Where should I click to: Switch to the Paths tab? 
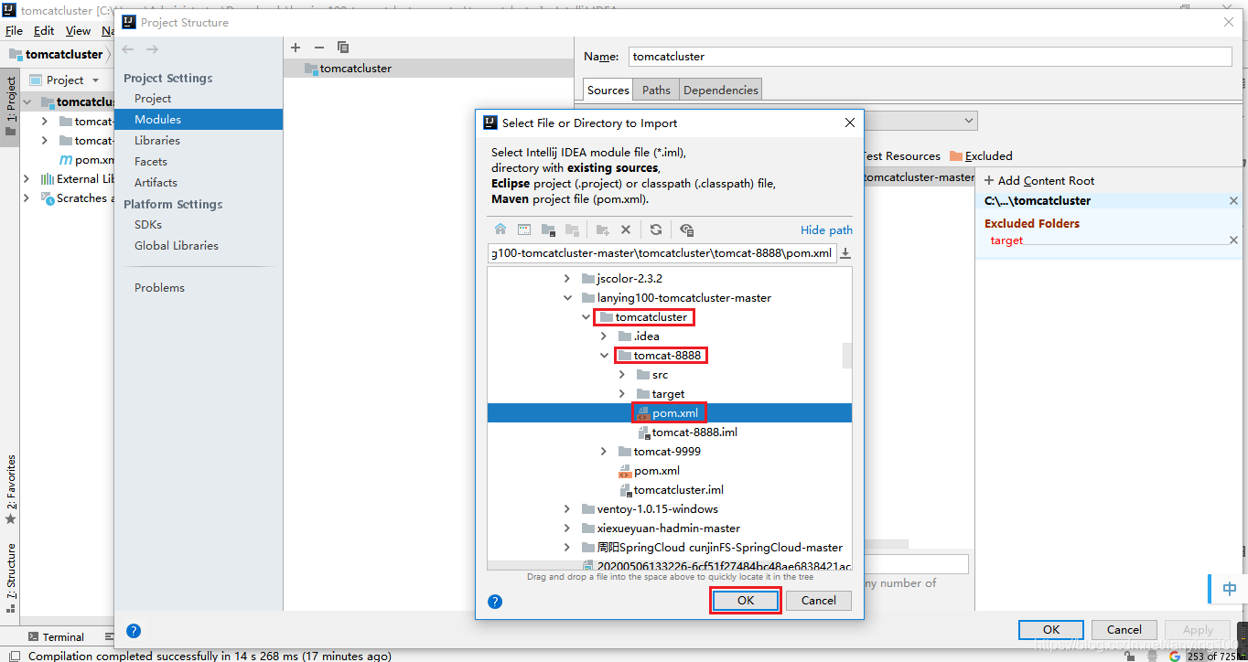656,90
